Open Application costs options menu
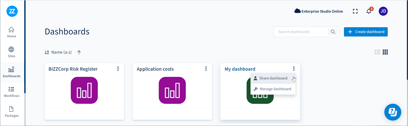Image resolution: width=408 pixels, height=126 pixels. click(206, 69)
